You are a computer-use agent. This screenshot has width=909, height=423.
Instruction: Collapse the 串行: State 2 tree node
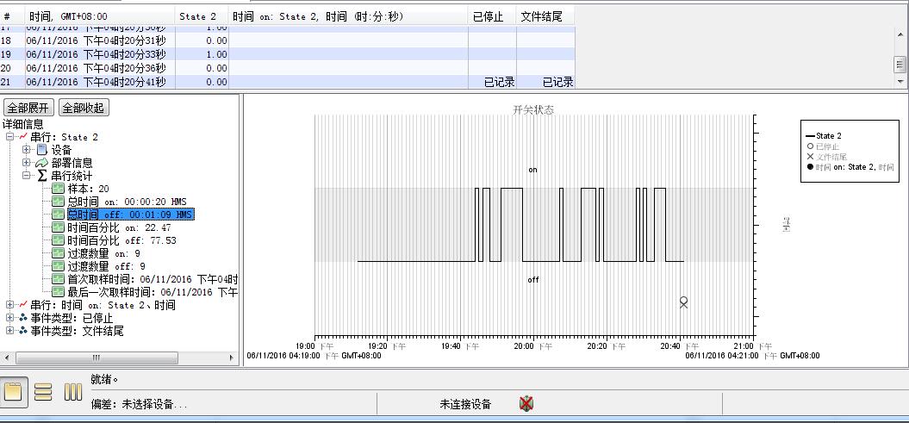(x=9, y=137)
